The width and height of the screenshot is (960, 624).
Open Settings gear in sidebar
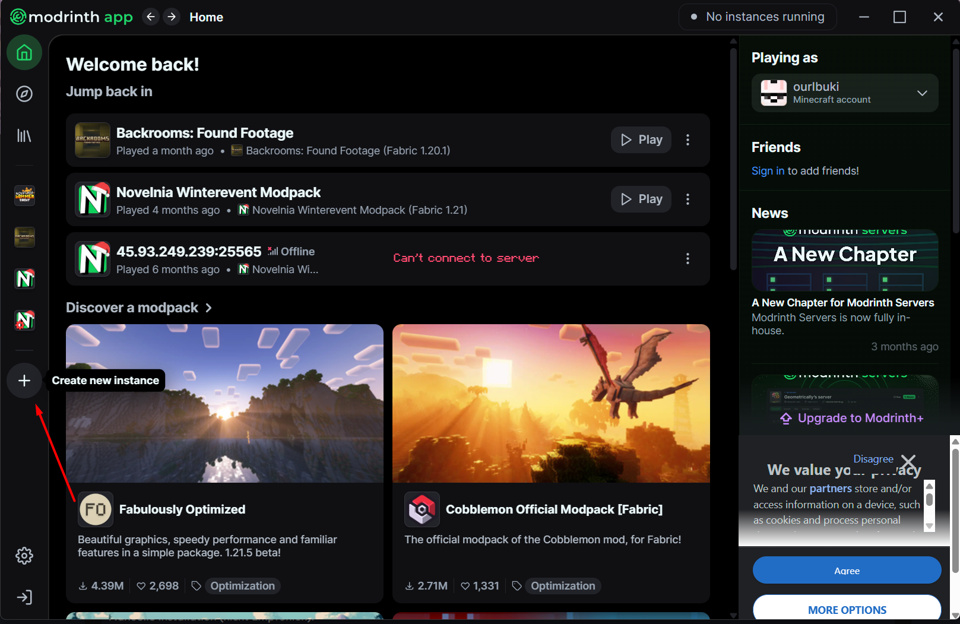click(24, 556)
